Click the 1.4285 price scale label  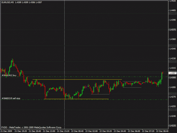[x=172, y=87]
